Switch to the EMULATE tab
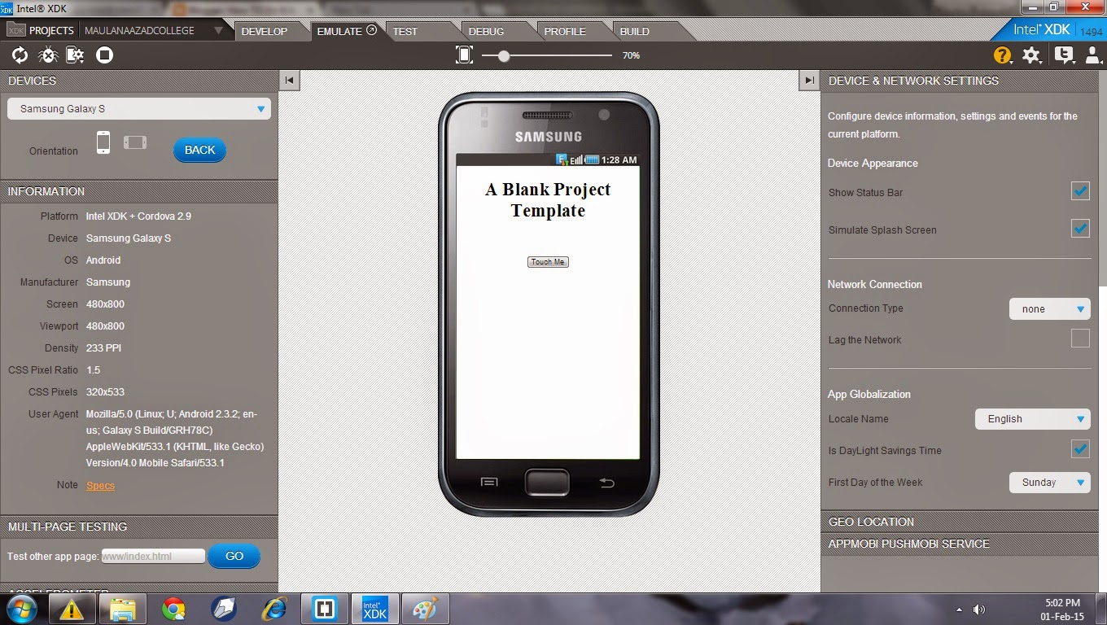The width and height of the screenshot is (1107, 625). tap(346, 31)
